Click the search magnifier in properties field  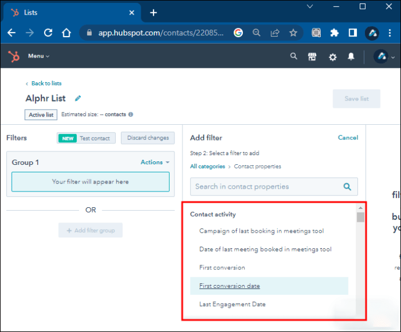tap(347, 187)
